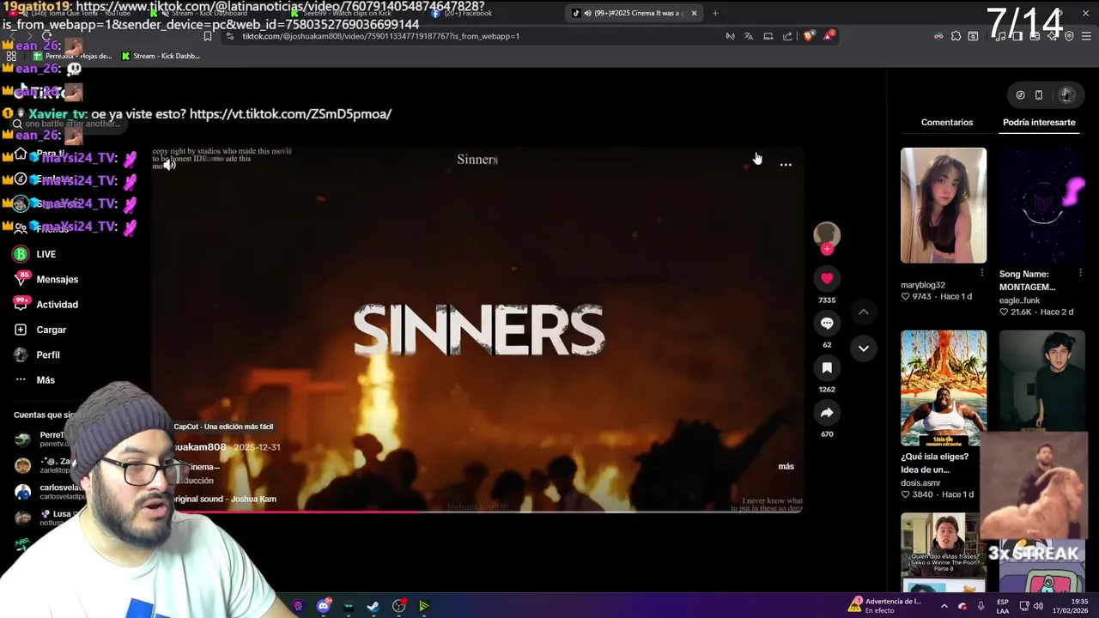Show hidden system tray icons chevron
The image size is (1099, 618).
pyautogui.click(x=944, y=606)
